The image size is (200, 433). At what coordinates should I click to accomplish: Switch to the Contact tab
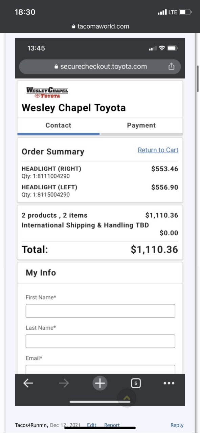click(x=59, y=126)
